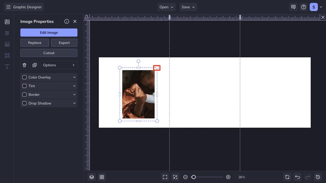Show Image Properties info
The image size is (326, 183).
point(67,21)
